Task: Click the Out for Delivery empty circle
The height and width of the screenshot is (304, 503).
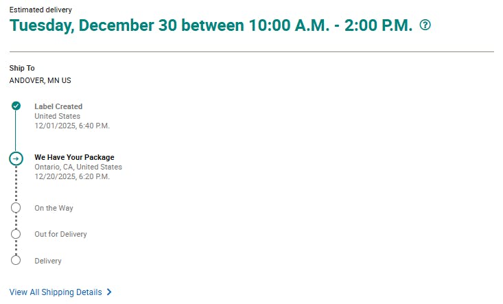Action: 16,234
